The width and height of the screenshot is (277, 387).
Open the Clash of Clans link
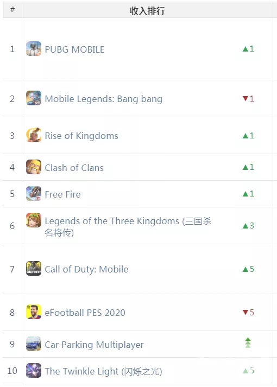point(74,168)
